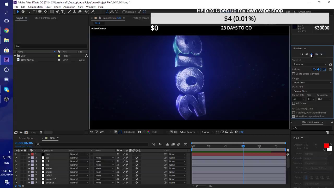Enable Cache Before Playback checkbox
Viewport: 334px width, 188px height.
[294, 74]
